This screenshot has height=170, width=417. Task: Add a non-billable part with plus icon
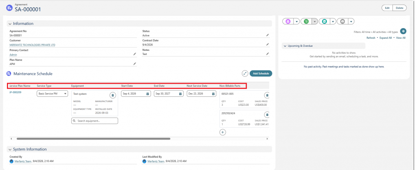223,132
